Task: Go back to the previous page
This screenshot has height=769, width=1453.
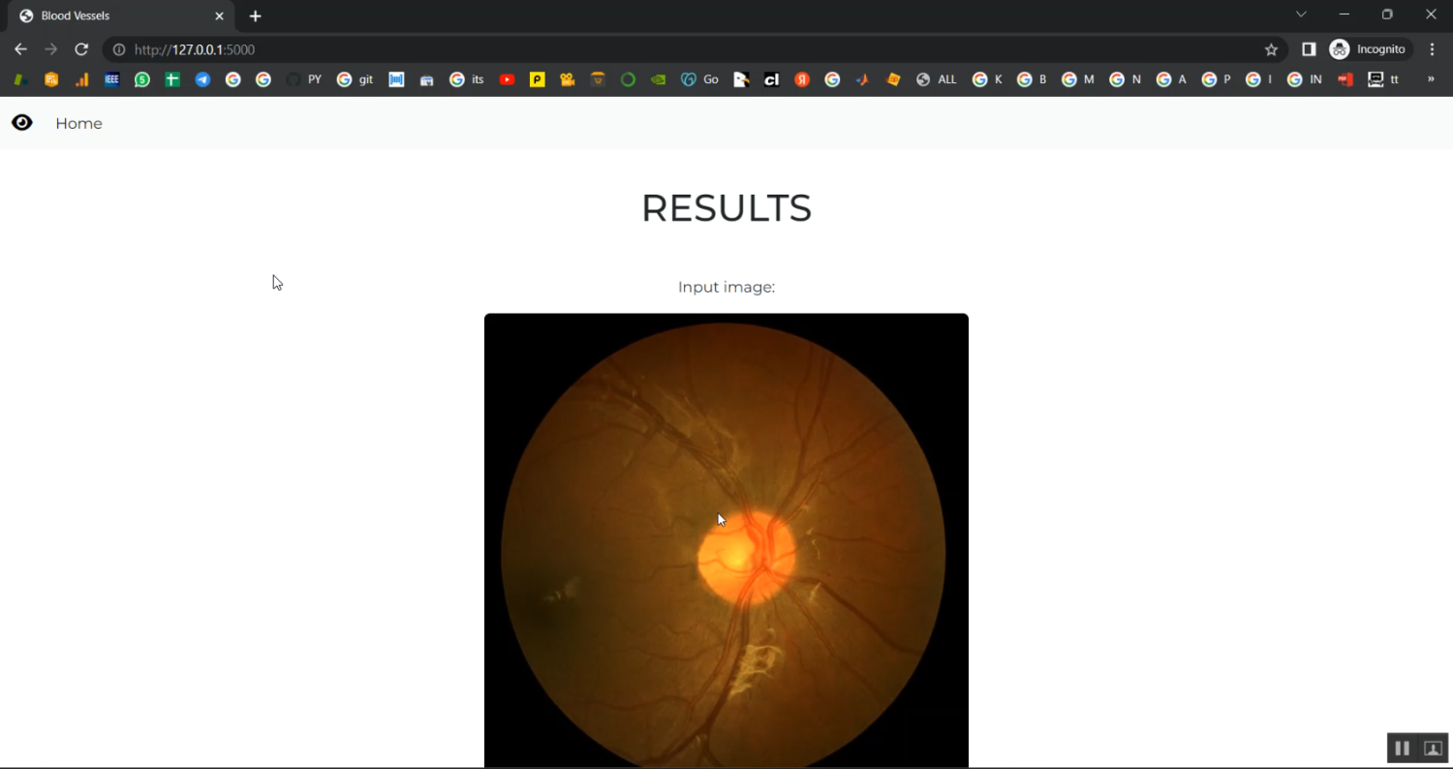Action: click(21, 49)
